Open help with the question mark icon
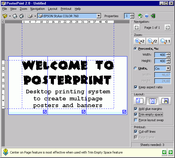 [x=147, y=16]
